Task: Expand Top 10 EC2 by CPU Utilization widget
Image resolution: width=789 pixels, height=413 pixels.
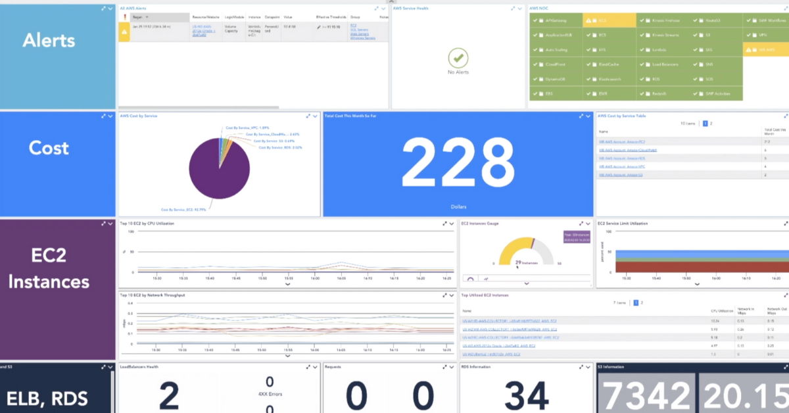Action: coord(445,224)
